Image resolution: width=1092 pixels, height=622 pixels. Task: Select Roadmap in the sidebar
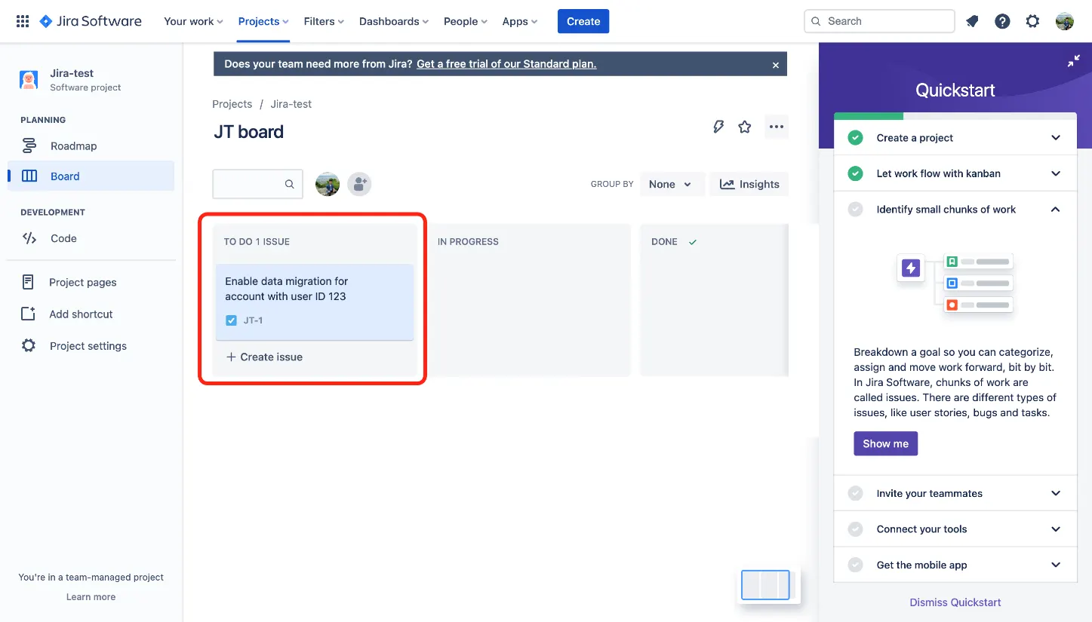73,146
